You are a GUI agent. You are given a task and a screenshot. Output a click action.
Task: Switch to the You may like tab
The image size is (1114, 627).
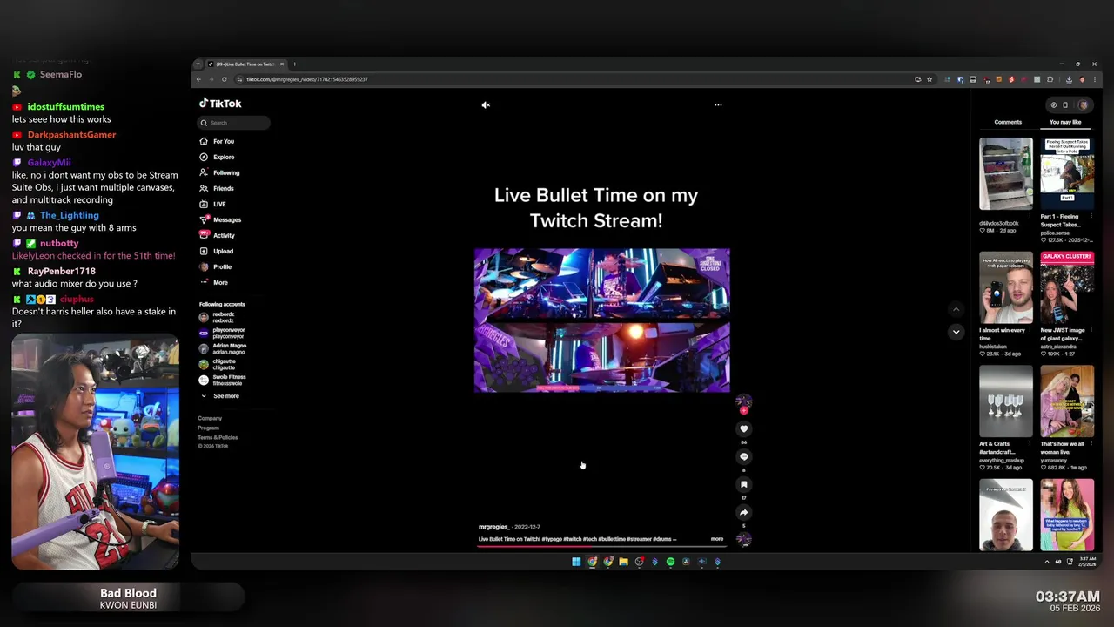pyautogui.click(x=1065, y=122)
